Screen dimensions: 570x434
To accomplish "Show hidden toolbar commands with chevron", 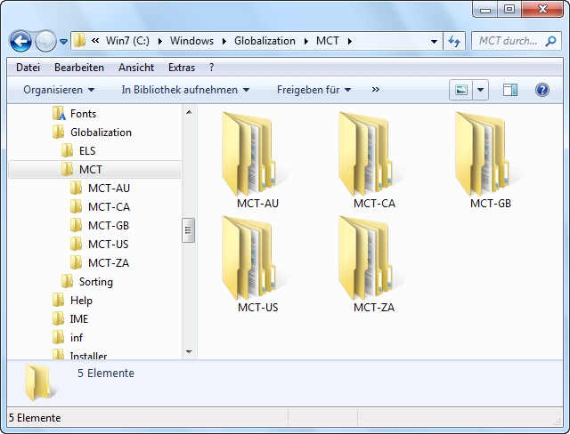I will (x=375, y=90).
